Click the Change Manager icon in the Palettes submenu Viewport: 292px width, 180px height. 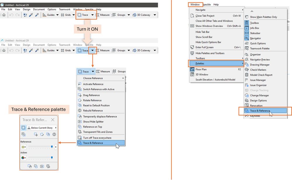(x=247, y=95)
